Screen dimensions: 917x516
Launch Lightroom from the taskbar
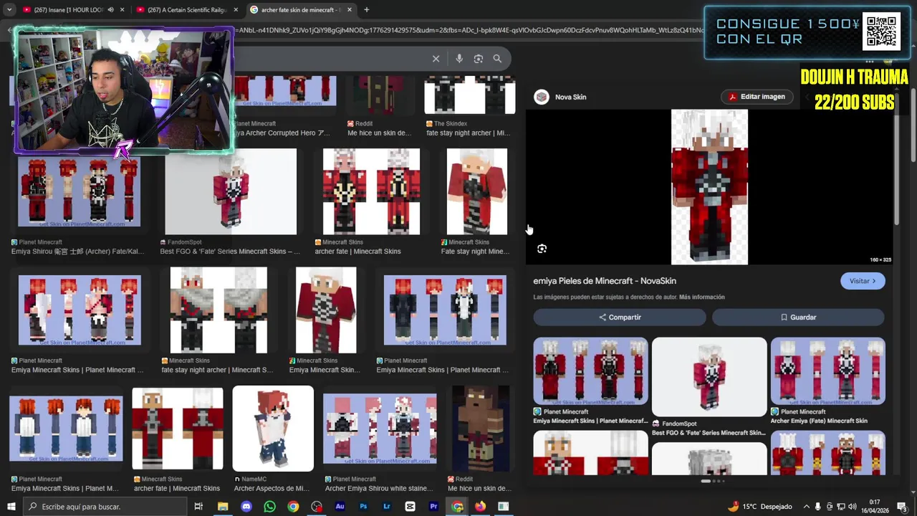click(387, 507)
